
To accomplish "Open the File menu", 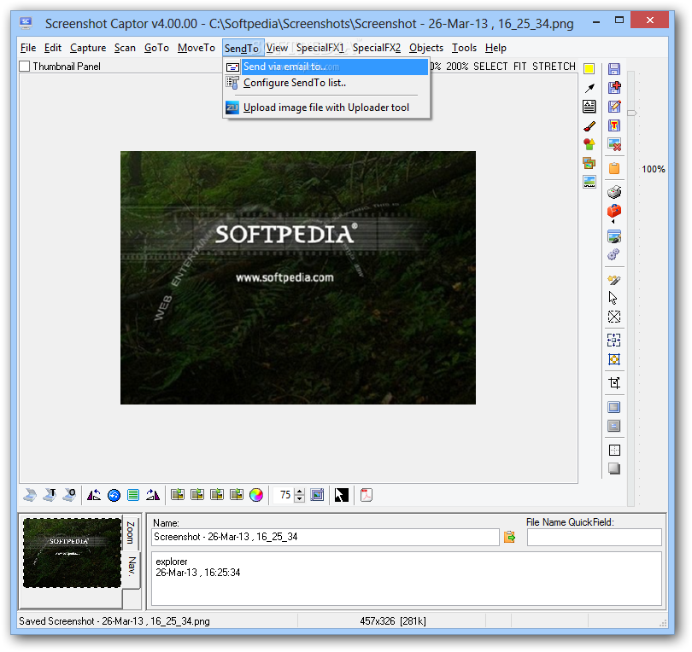I will [28, 48].
